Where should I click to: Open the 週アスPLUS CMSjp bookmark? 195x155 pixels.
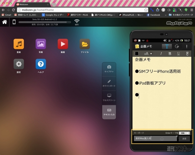[x=103, y=15]
